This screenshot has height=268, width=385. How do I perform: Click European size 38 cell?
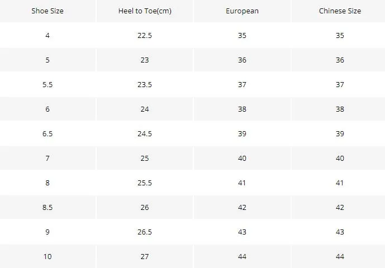tap(243, 109)
